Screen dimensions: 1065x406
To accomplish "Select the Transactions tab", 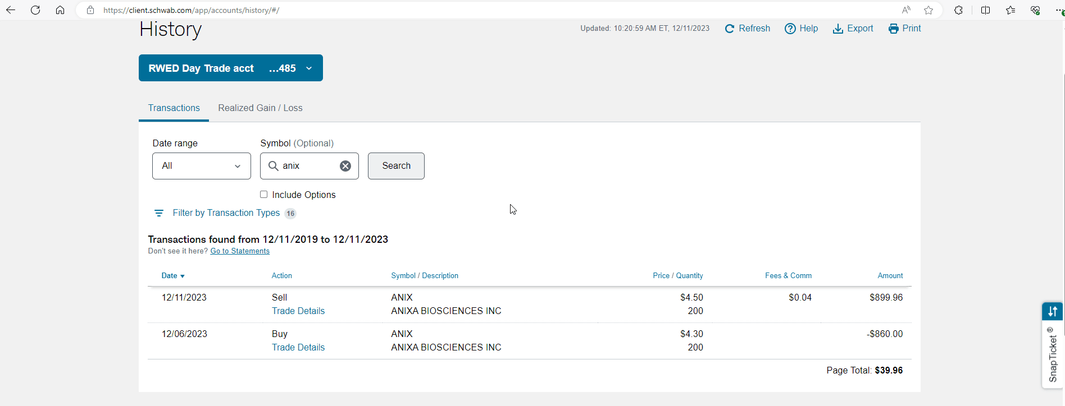I will coord(174,108).
